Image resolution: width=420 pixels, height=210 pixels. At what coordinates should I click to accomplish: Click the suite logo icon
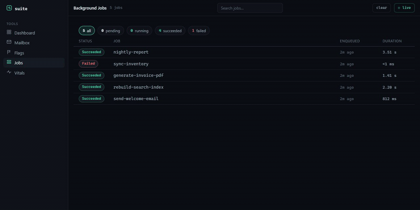click(x=9, y=8)
